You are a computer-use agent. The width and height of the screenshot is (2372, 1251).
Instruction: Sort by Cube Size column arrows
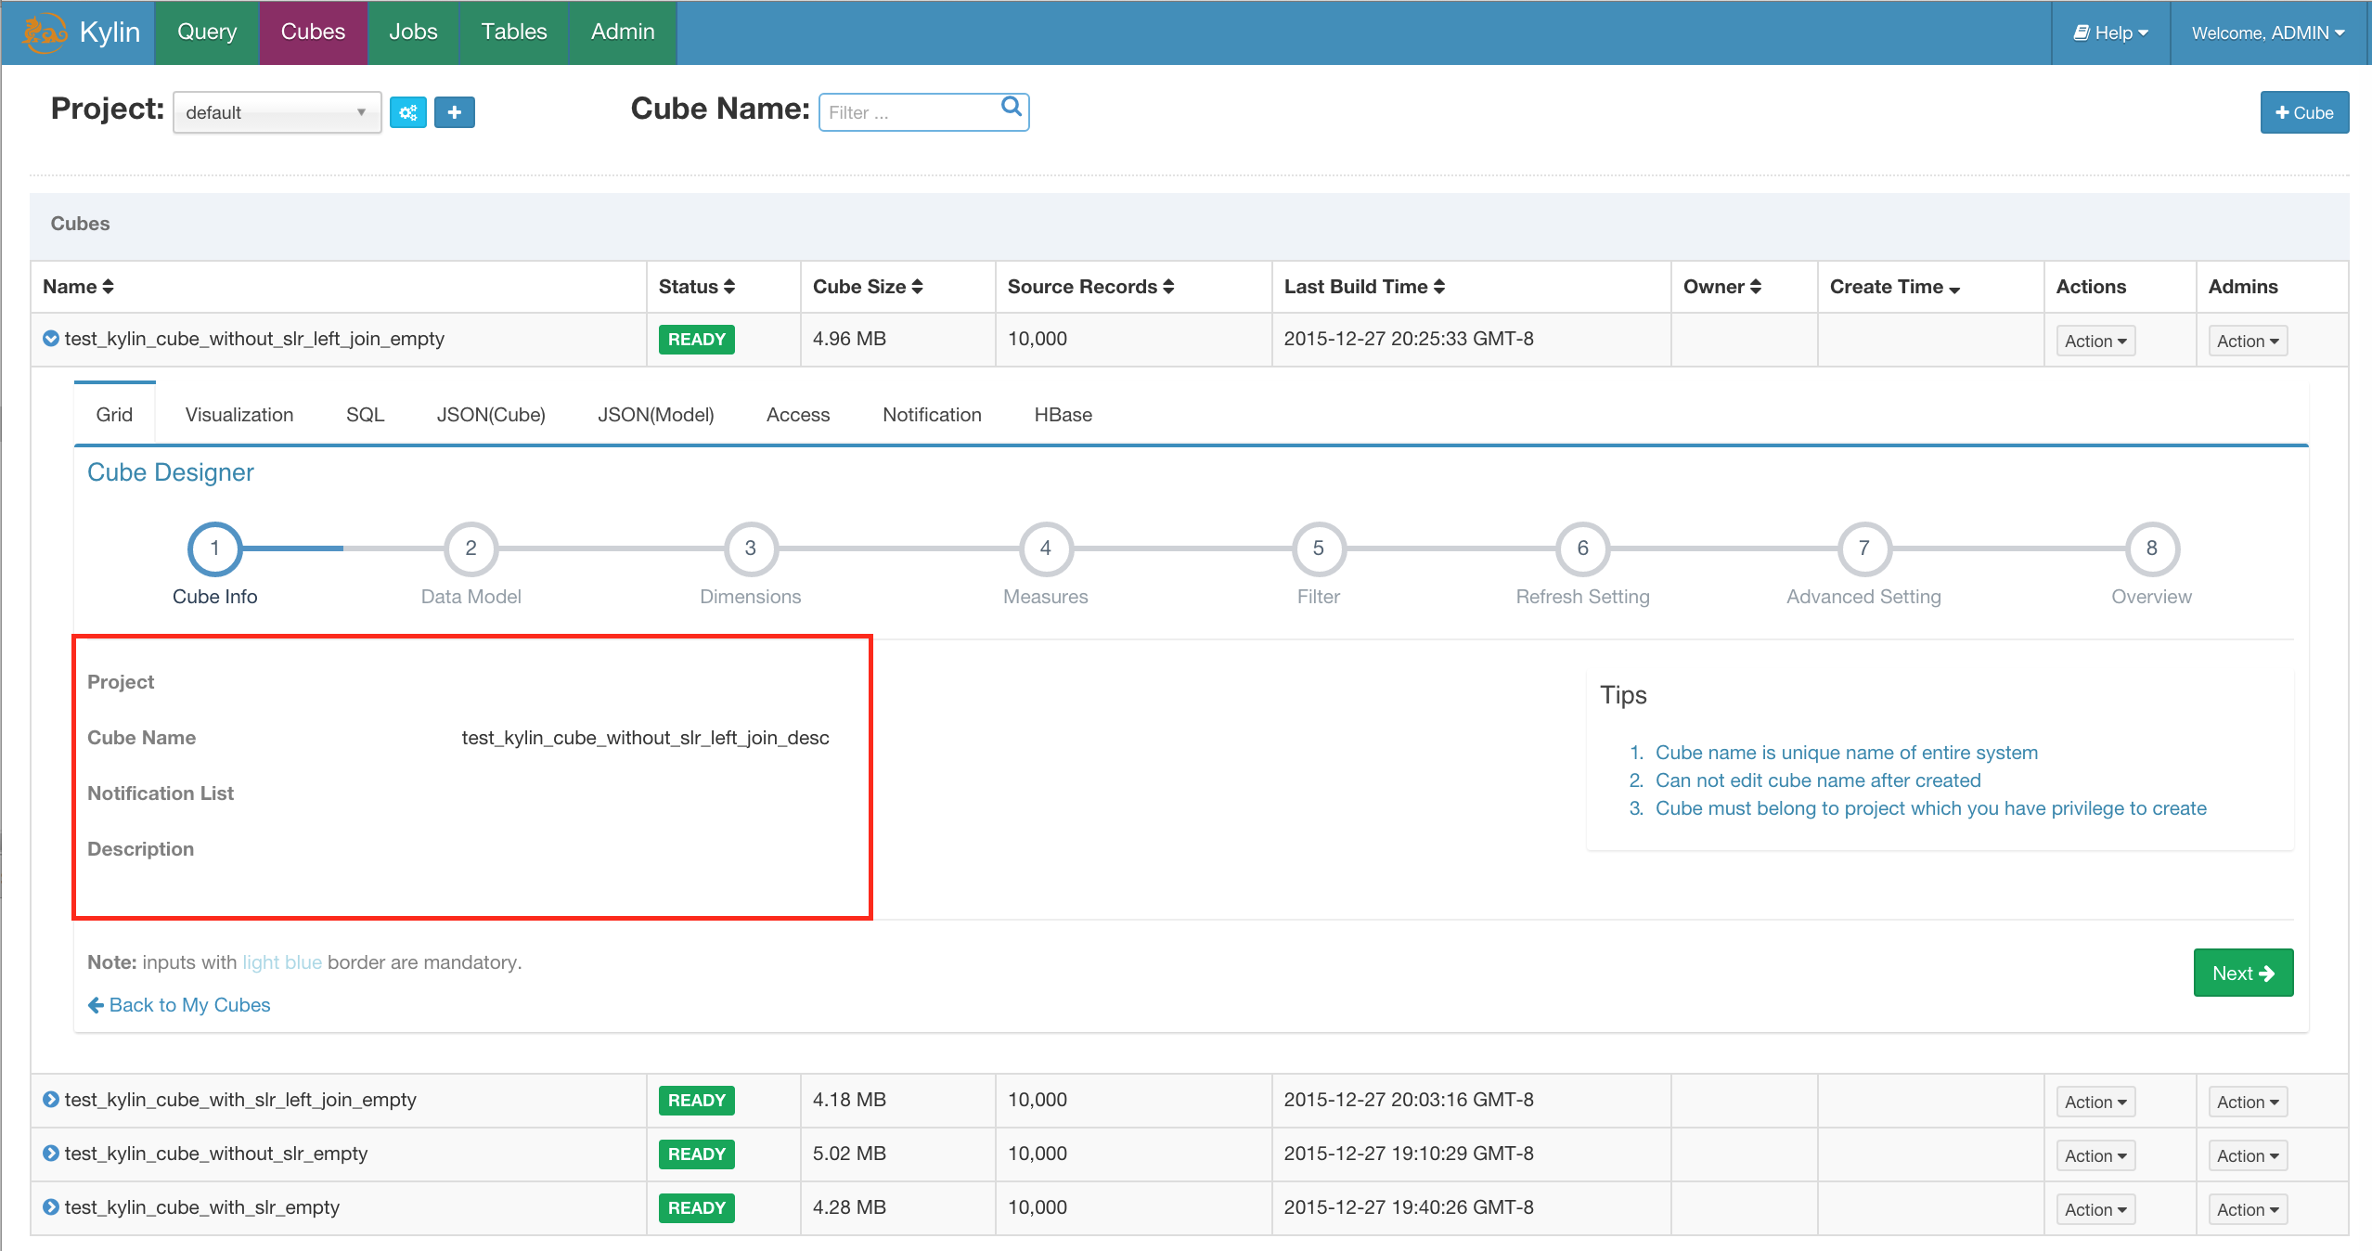(x=917, y=287)
